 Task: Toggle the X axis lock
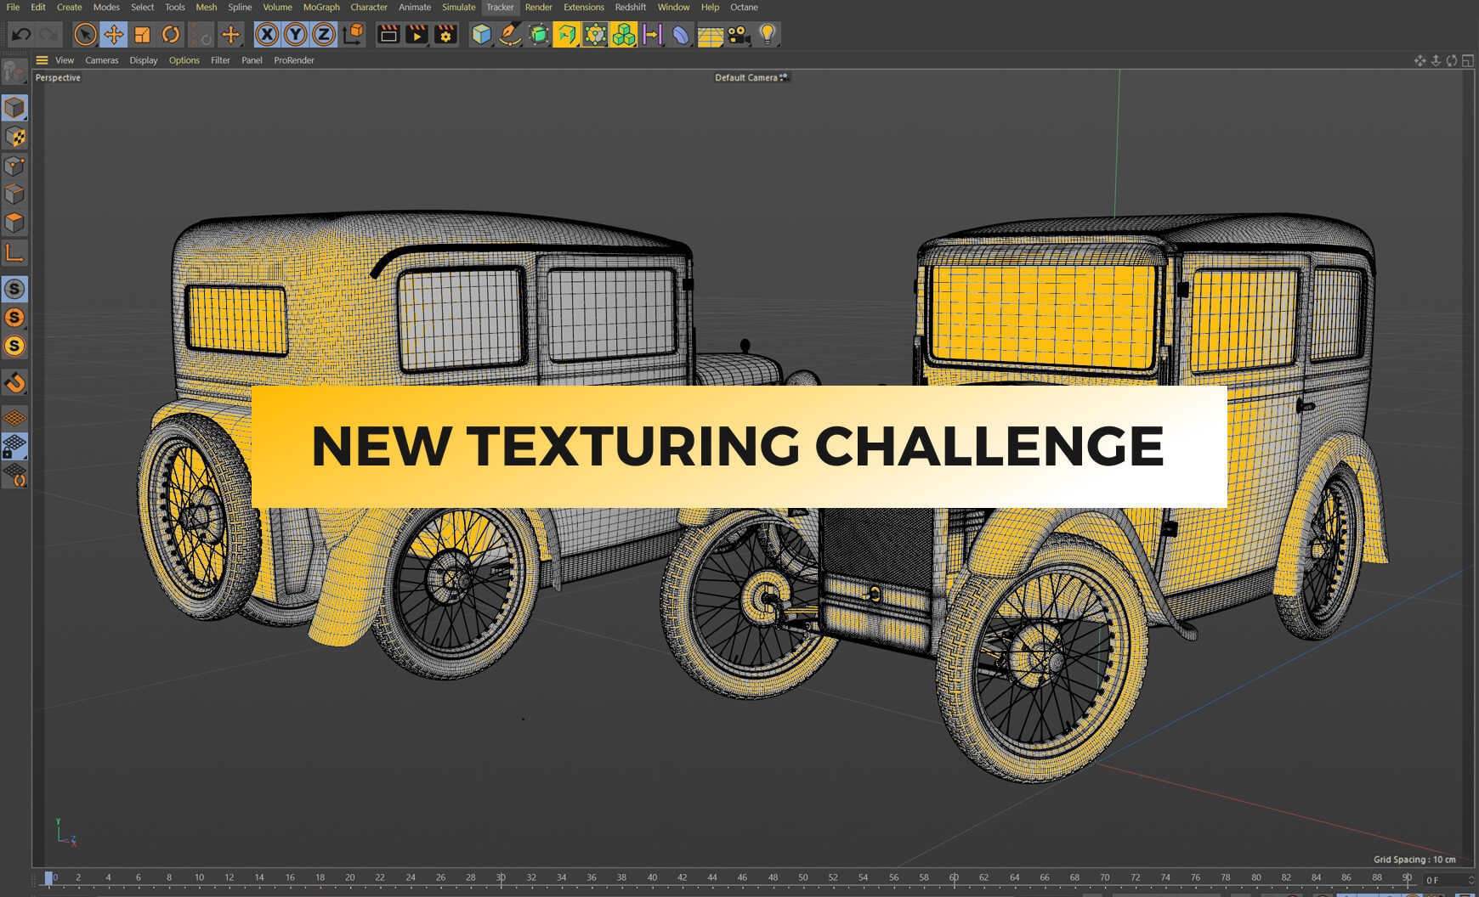click(267, 35)
